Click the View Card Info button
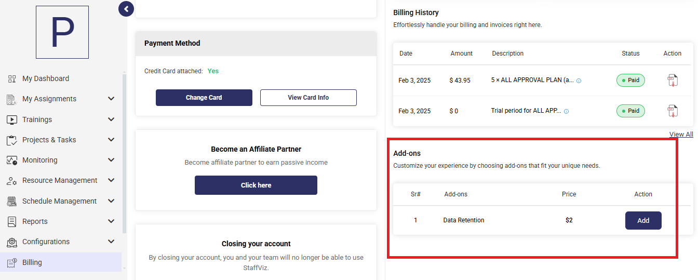This screenshot has height=280, width=698. (308, 98)
